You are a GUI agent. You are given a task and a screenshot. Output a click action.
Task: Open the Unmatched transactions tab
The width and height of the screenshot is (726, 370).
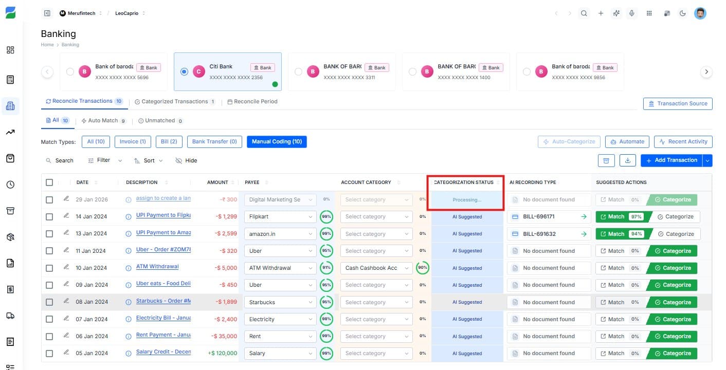point(160,120)
